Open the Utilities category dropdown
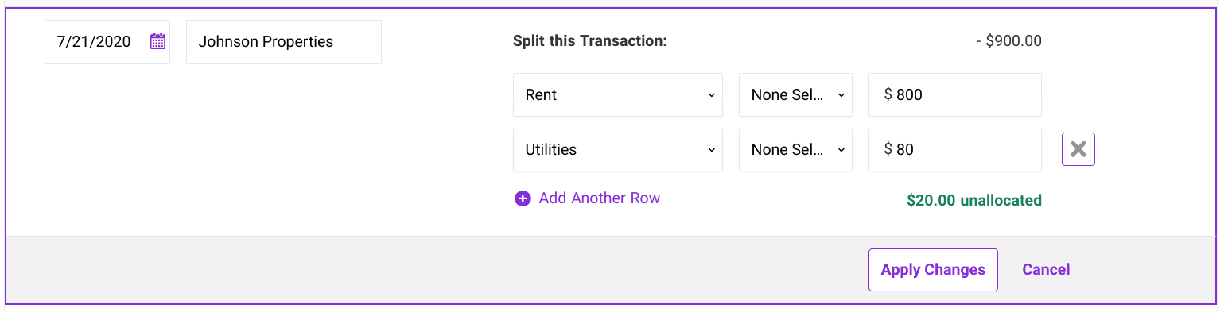The image size is (1224, 312). pos(618,149)
